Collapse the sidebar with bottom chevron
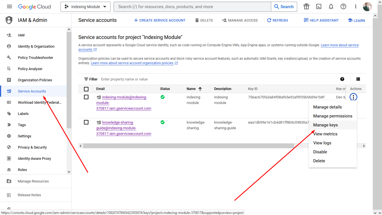Screen dimensions: 382x215 coord(9,208)
